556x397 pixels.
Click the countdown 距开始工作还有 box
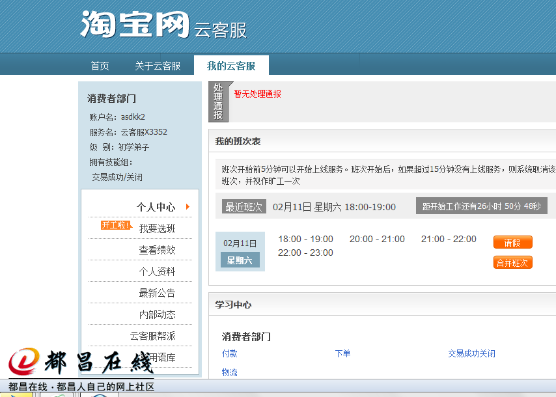coord(482,206)
